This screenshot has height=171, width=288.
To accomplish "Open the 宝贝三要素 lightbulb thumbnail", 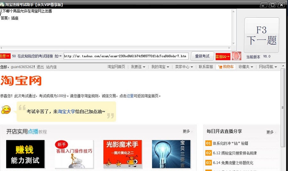I will (171, 154).
